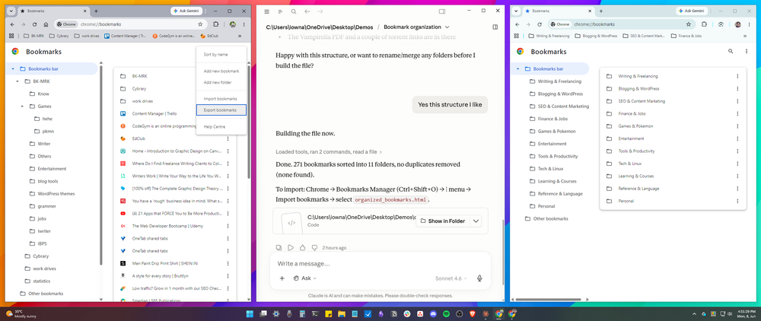The image size is (761, 321).
Task: Click the search icon in Claude window
Action: point(294,11)
